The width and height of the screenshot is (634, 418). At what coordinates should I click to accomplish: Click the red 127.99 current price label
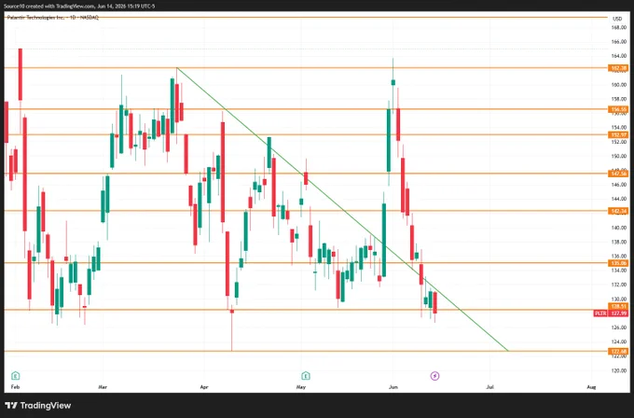coord(618,313)
